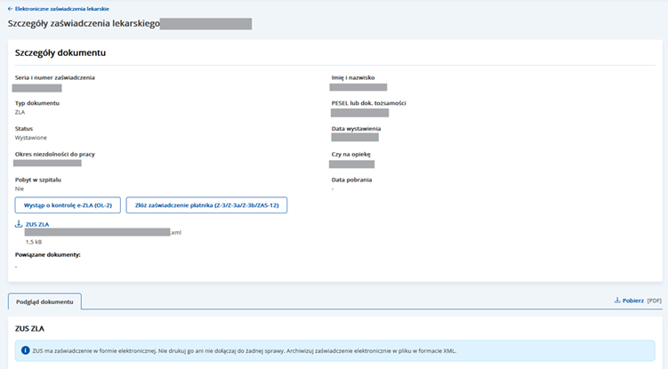Click the download icon next to Pobierz
The height and width of the screenshot is (369, 668).
(617, 301)
